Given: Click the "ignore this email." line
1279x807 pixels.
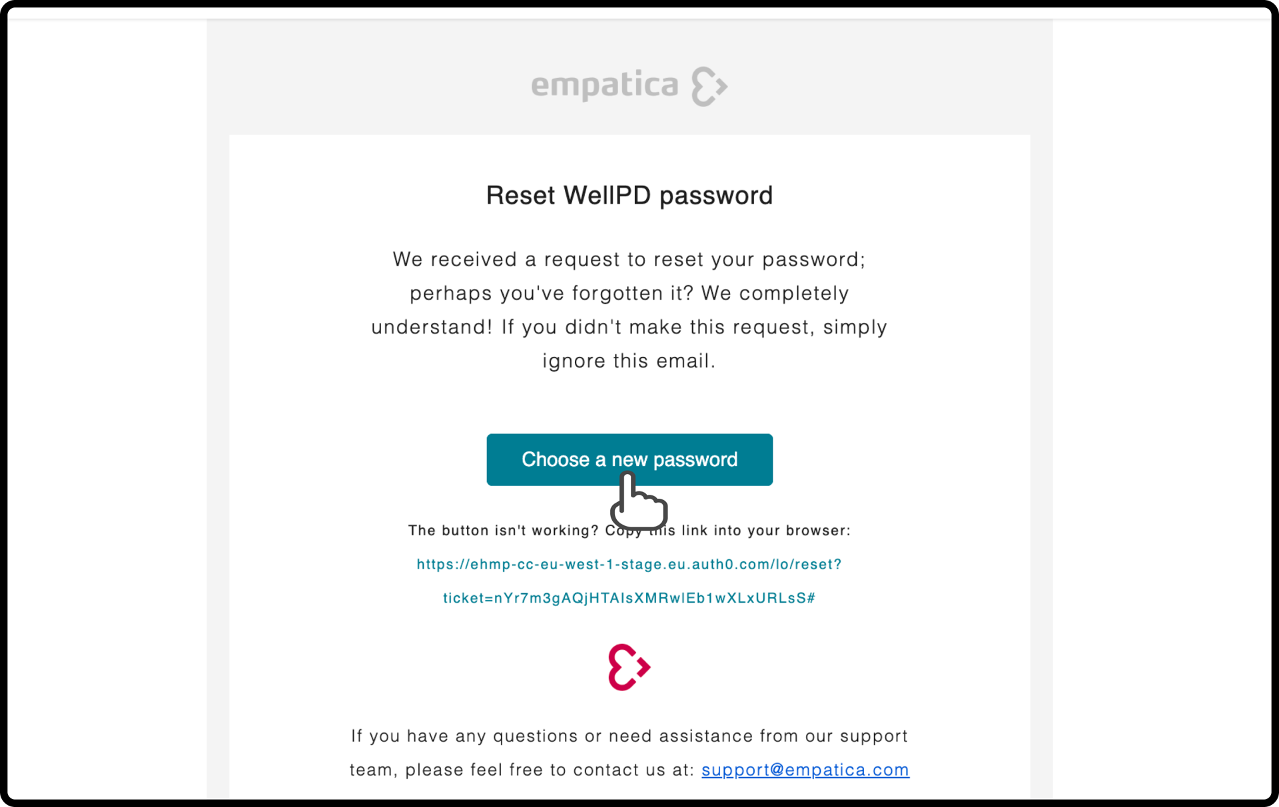Looking at the screenshot, I should pos(629,361).
